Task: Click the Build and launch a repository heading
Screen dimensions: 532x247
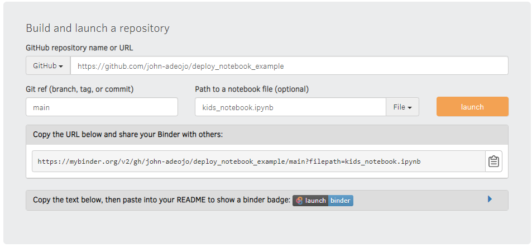Action: (x=97, y=28)
